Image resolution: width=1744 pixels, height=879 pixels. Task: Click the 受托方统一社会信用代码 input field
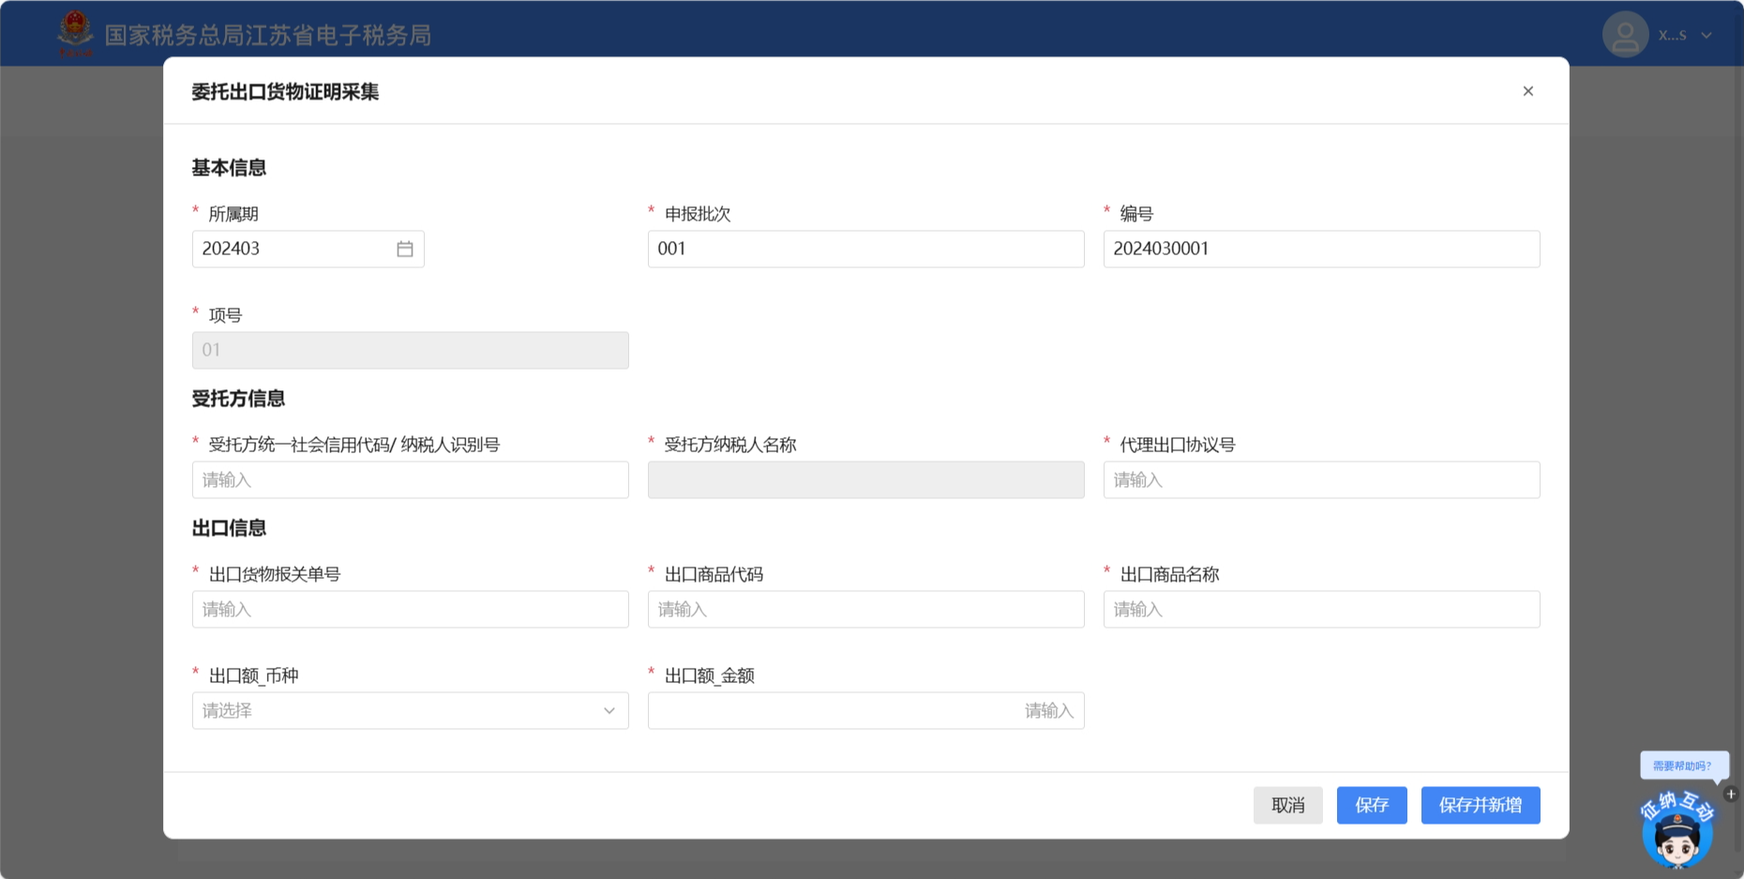coord(410,480)
